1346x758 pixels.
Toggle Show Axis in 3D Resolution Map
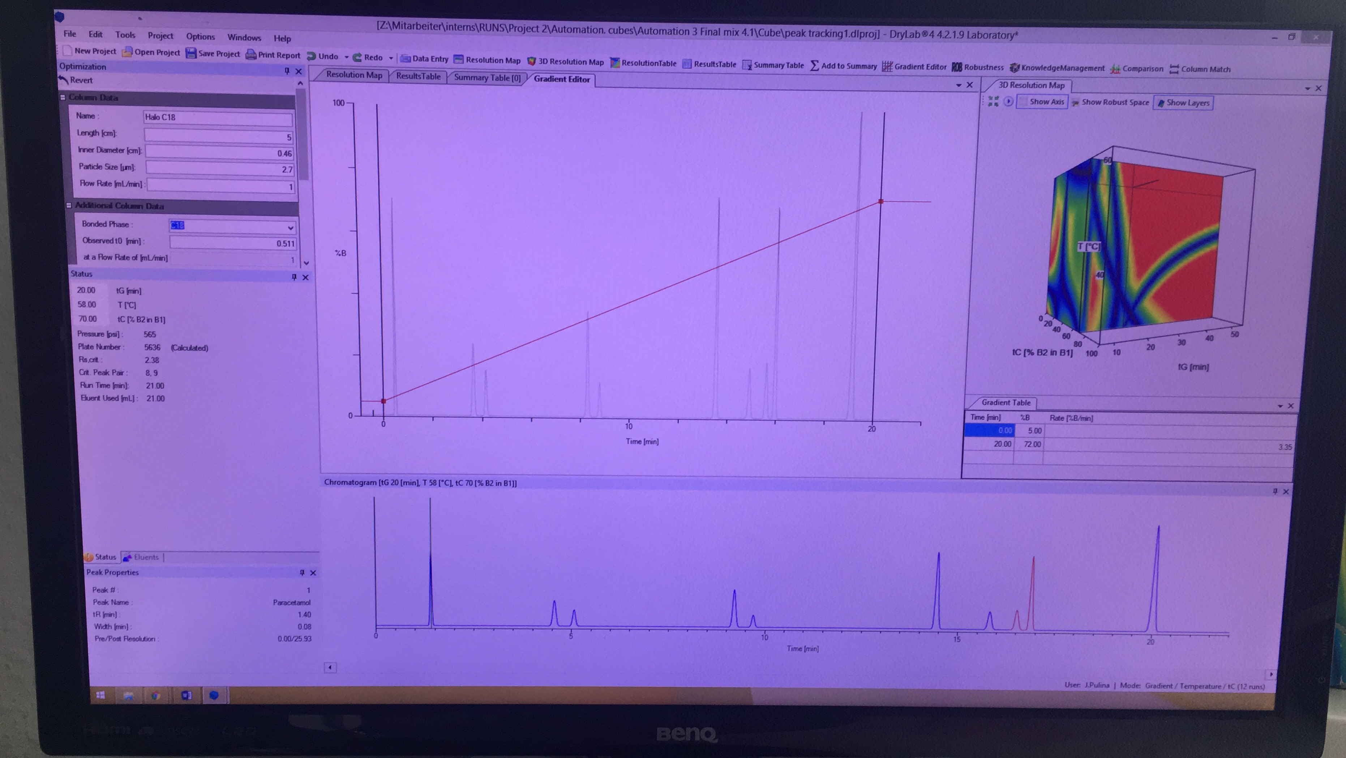[1042, 102]
